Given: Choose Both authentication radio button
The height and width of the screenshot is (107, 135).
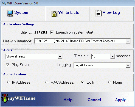Looking at the screenshot, I should 83,82.
